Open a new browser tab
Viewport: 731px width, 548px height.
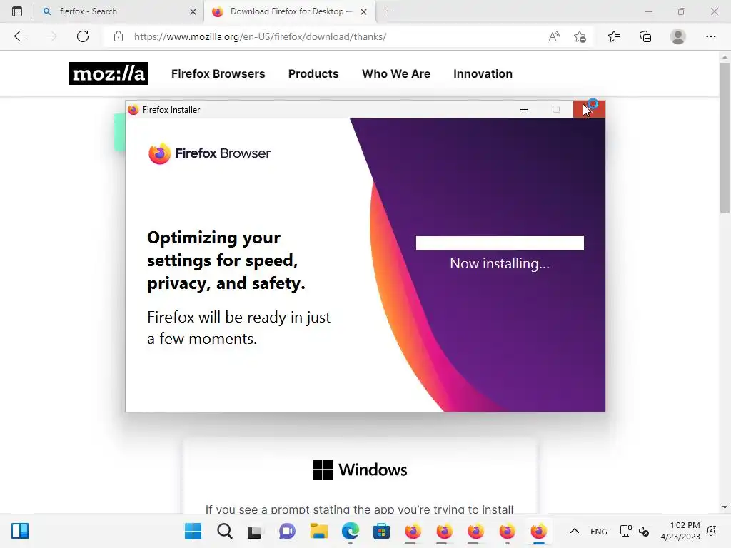[x=388, y=11]
